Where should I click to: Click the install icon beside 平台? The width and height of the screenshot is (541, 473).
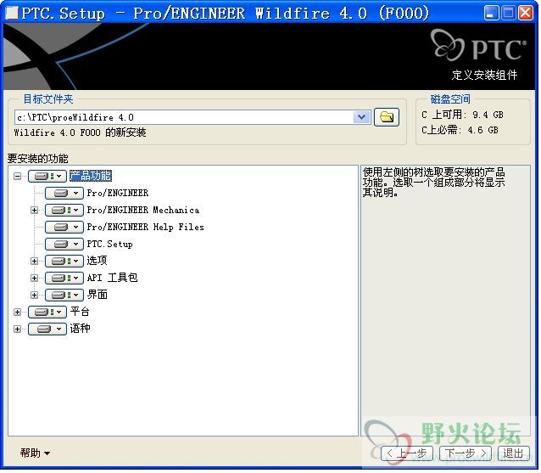(47, 312)
